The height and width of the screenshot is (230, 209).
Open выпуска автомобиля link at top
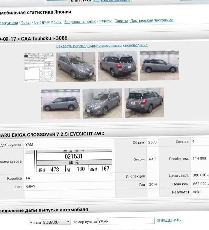[x=112, y=0]
